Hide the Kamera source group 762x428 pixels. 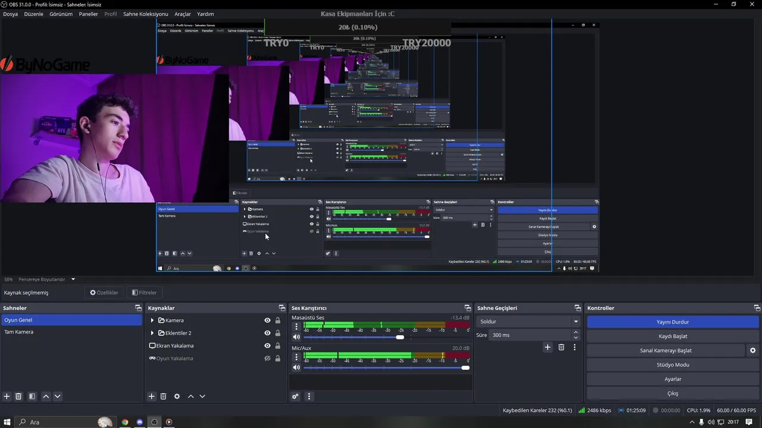click(267, 320)
